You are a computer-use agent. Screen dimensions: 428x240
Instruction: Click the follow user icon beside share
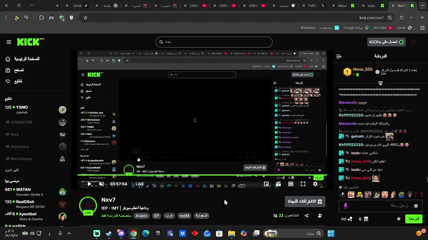[x=320, y=216]
